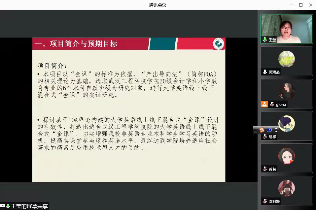Click the drag handle of the input toolbar
Image resolution: width=316 pixels, height=210 pixels.
point(256,130)
